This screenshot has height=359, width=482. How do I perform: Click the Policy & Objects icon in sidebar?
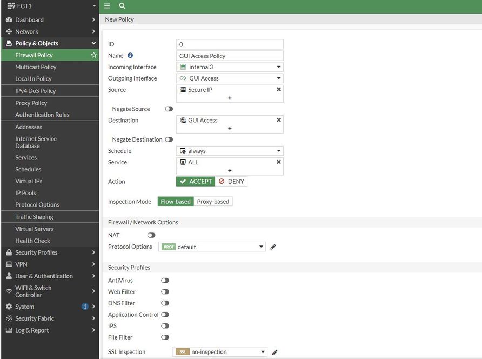pos(9,43)
